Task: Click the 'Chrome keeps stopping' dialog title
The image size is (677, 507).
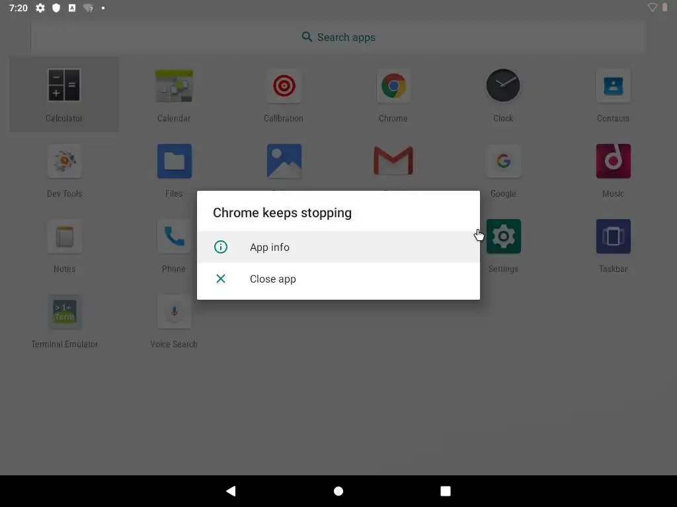Action: [282, 213]
